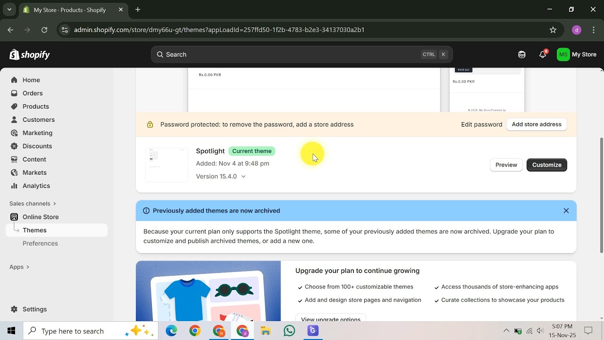
Task: Open a new browser tab
Action: pyautogui.click(x=138, y=9)
